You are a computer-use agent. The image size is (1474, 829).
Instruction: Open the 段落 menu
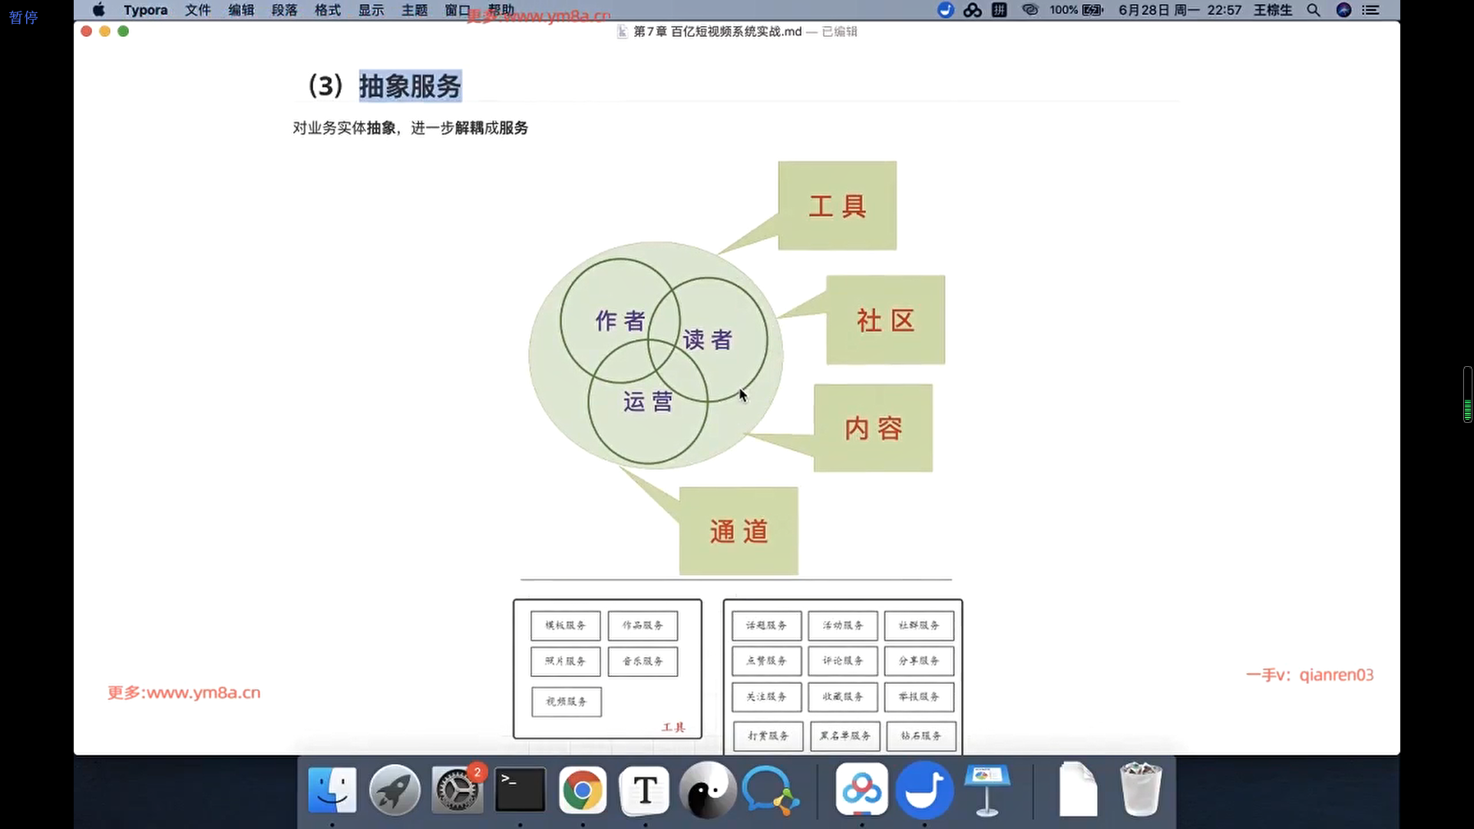[x=284, y=10]
